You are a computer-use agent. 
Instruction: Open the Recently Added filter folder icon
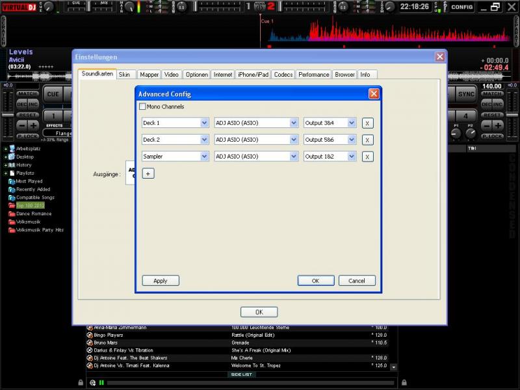click(12, 189)
